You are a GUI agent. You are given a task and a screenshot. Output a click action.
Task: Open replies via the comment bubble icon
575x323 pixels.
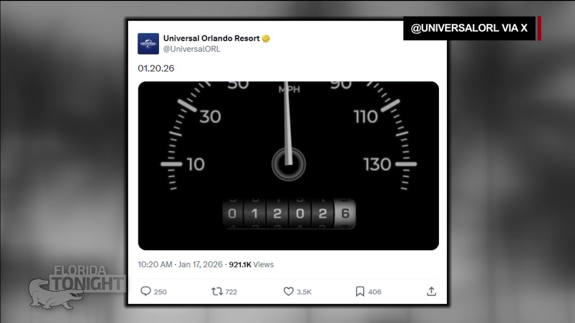pos(146,292)
